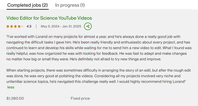Image resolution: width=198 pixels, height=106 pixels.
Task: Click the Jan 21, 2025 end date
Action: coord(72,26)
